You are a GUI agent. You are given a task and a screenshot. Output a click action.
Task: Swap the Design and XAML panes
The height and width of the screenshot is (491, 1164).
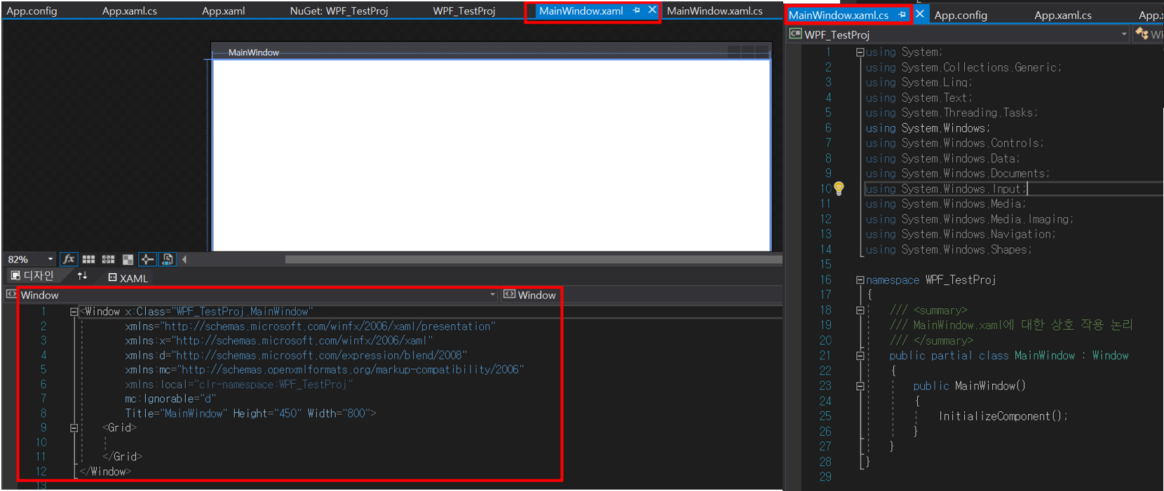click(82, 276)
